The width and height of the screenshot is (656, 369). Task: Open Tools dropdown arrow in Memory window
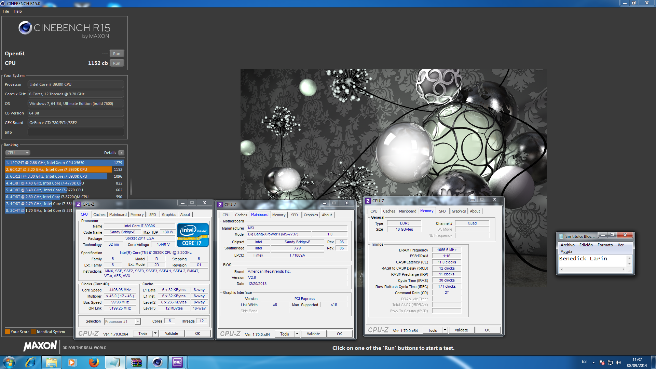[445, 330]
